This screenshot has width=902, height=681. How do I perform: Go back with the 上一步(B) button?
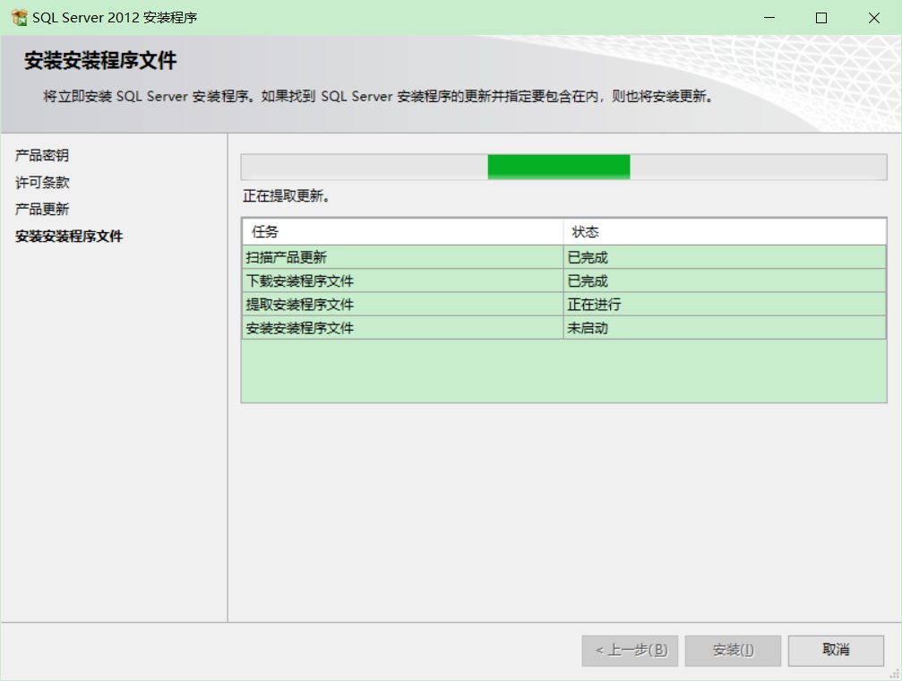pos(630,651)
